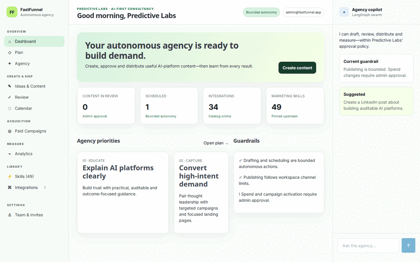This screenshot has width=420, height=262.
Task: Open the Marketing Skills 49 stat card
Action: point(295,106)
